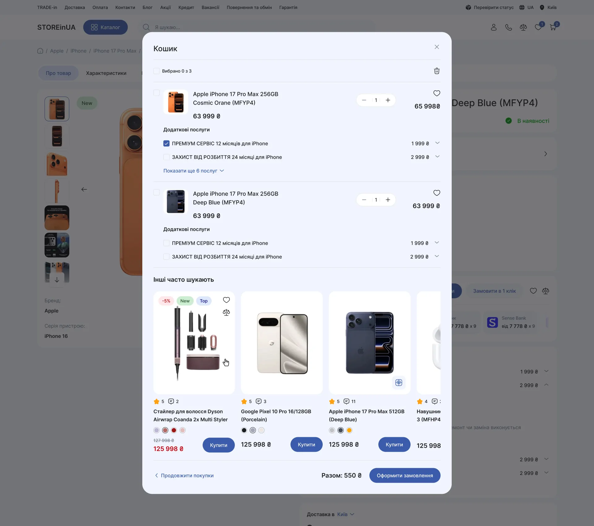Add Cosmic Orange iPhone to favorites with the heart icon
The height and width of the screenshot is (526, 594).
[437, 93]
